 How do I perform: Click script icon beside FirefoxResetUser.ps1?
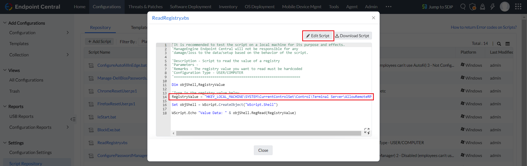click(91, 104)
